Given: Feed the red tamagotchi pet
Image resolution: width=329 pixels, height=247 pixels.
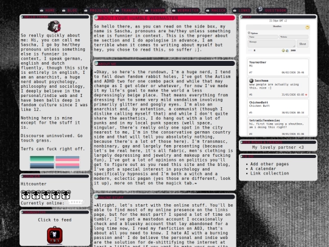Looking at the screenshot, I should click(x=55, y=235).
